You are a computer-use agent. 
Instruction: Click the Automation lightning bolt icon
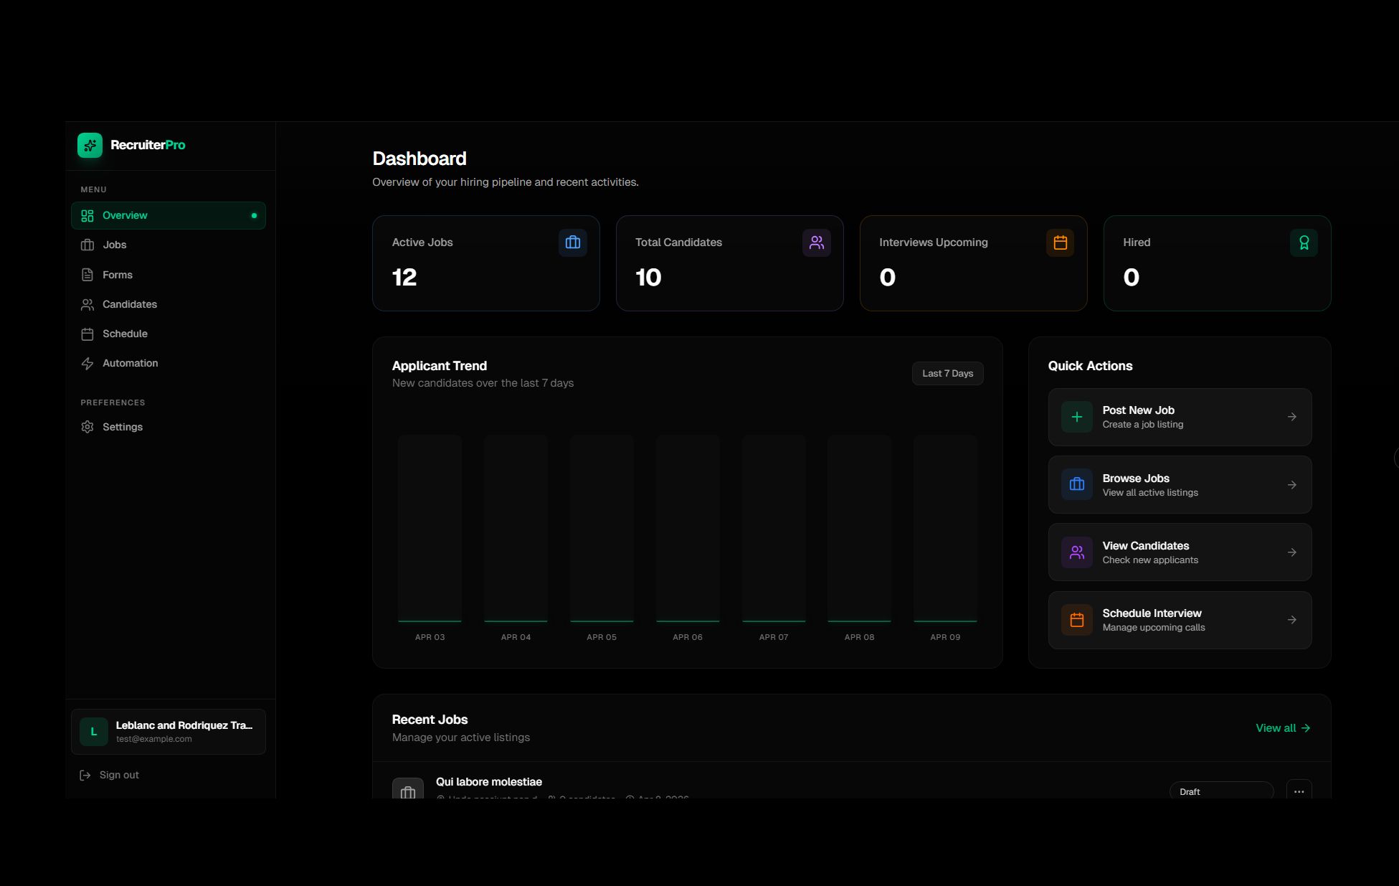coord(87,363)
